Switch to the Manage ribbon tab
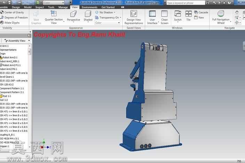Image resolution: width=245 pixels, height=163 pixels. (63, 7)
